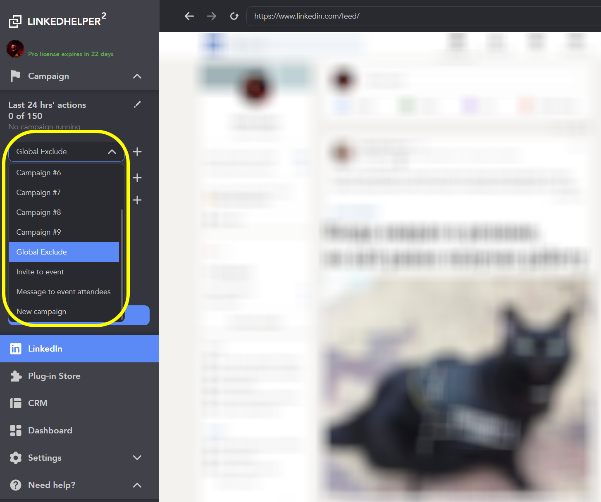Click the linkedin.com/feed URL field
Image resolution: width=601 pixels, height=502 pixels.
coord(424,16)
